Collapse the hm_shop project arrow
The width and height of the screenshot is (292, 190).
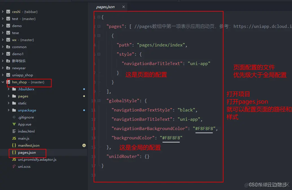pos(3,82)
